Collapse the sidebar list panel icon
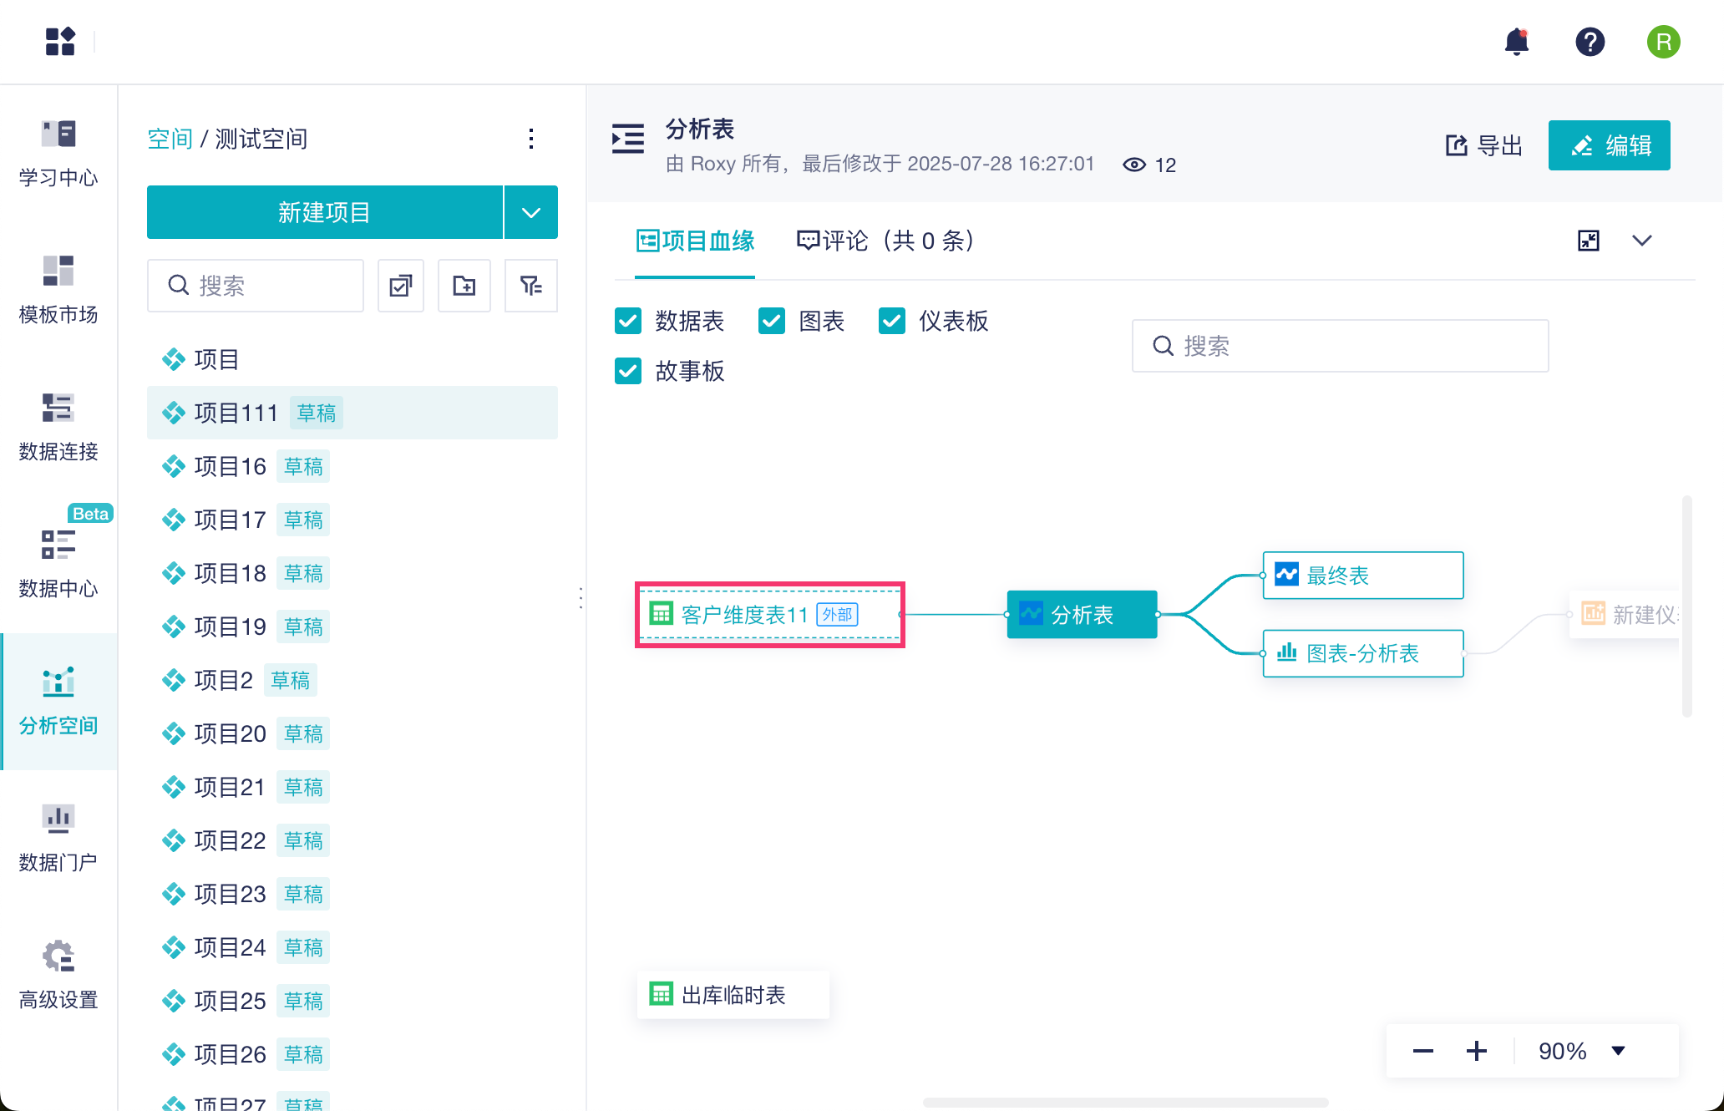Viewport: 1724px width, 1111px height. pyautogui.click(x=628, y=139)
